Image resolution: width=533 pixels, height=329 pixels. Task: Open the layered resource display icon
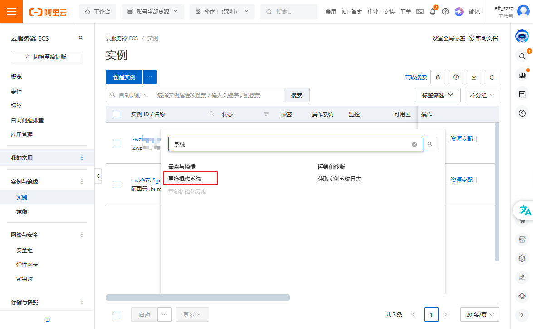(x=437, y=77)
